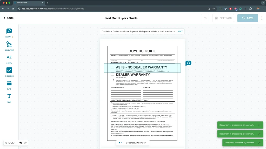Open the Chrome tab search dropdown arrow
The width and height of the screenshot is (266, 149).
(x=263, y=3)
